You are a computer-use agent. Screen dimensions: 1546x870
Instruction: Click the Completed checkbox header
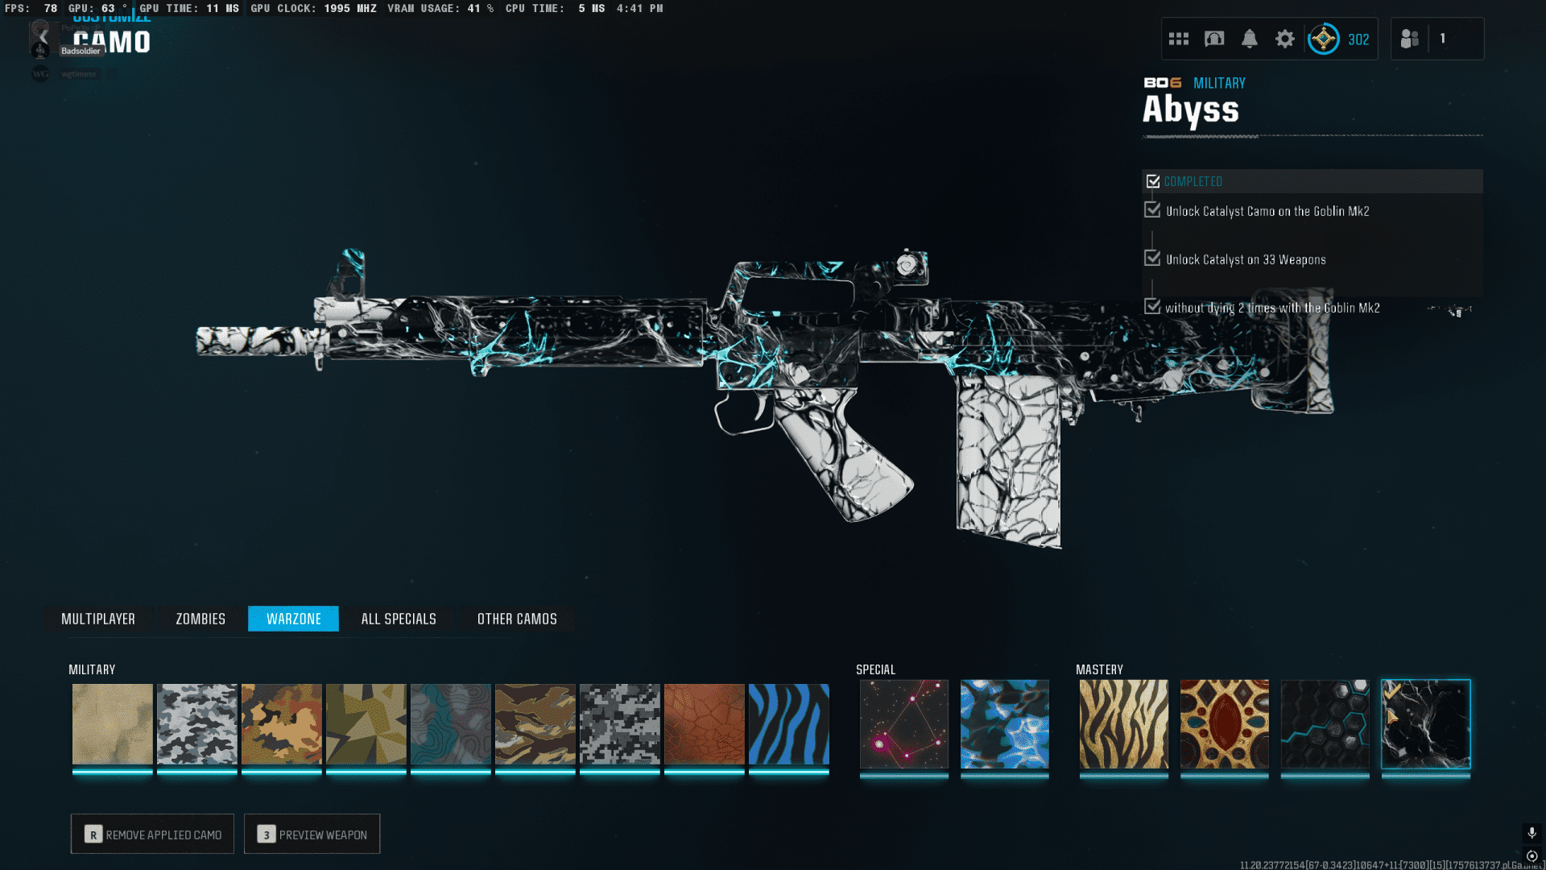pyautogui.click(x=1153, y=181)
